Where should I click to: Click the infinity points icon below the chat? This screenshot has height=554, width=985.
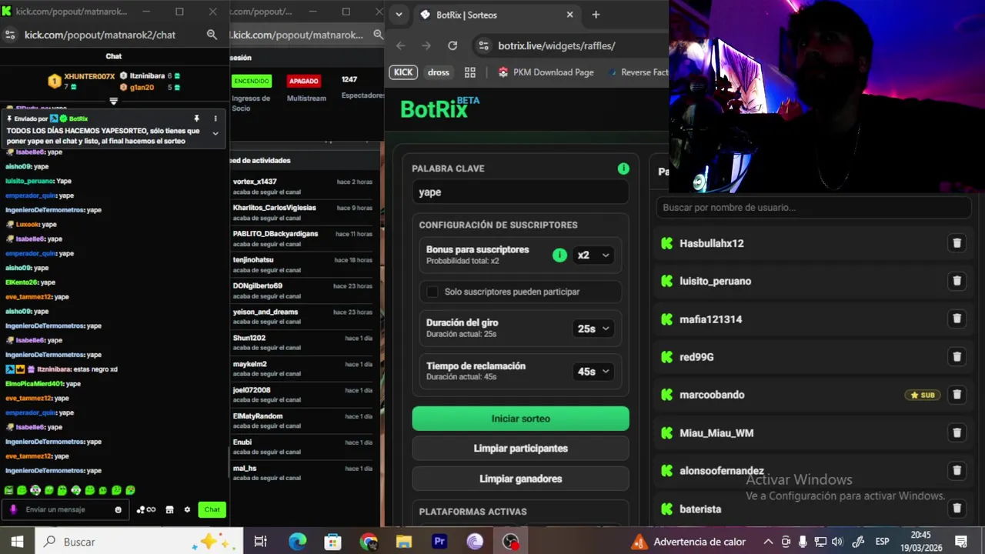point(146,509)
